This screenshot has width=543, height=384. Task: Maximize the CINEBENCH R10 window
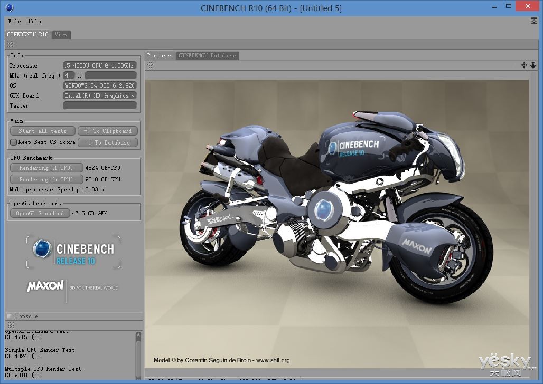point(508,6)
